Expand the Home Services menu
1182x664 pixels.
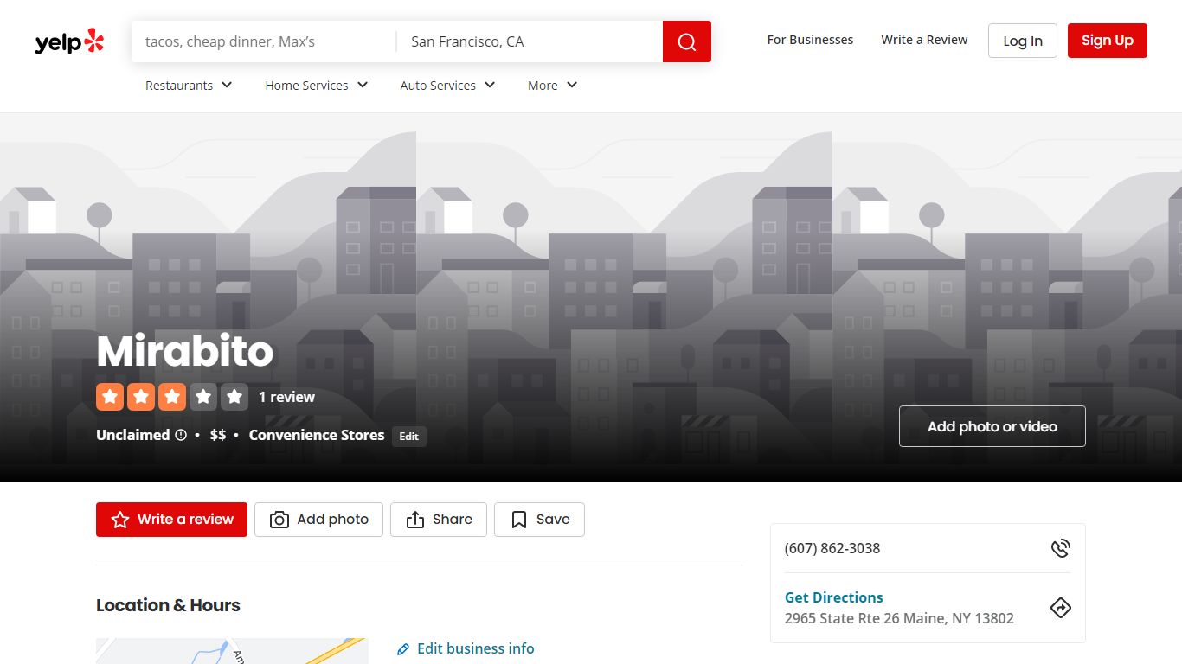point(317,85)
